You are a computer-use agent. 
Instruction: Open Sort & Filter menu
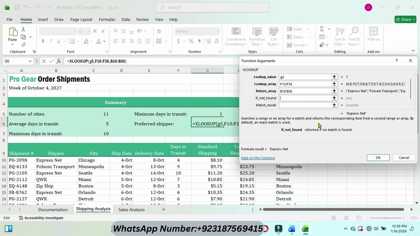click(340, 37)
